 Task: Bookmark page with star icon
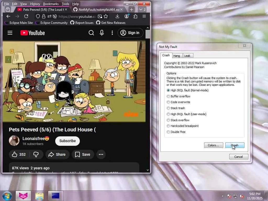point(106,16)
